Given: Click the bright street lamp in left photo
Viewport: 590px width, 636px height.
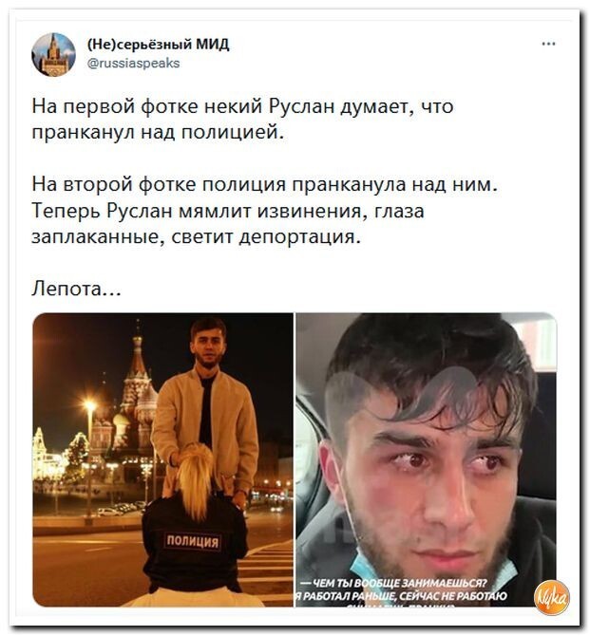Looking at the screenshot, I should (x=89, y=405).
